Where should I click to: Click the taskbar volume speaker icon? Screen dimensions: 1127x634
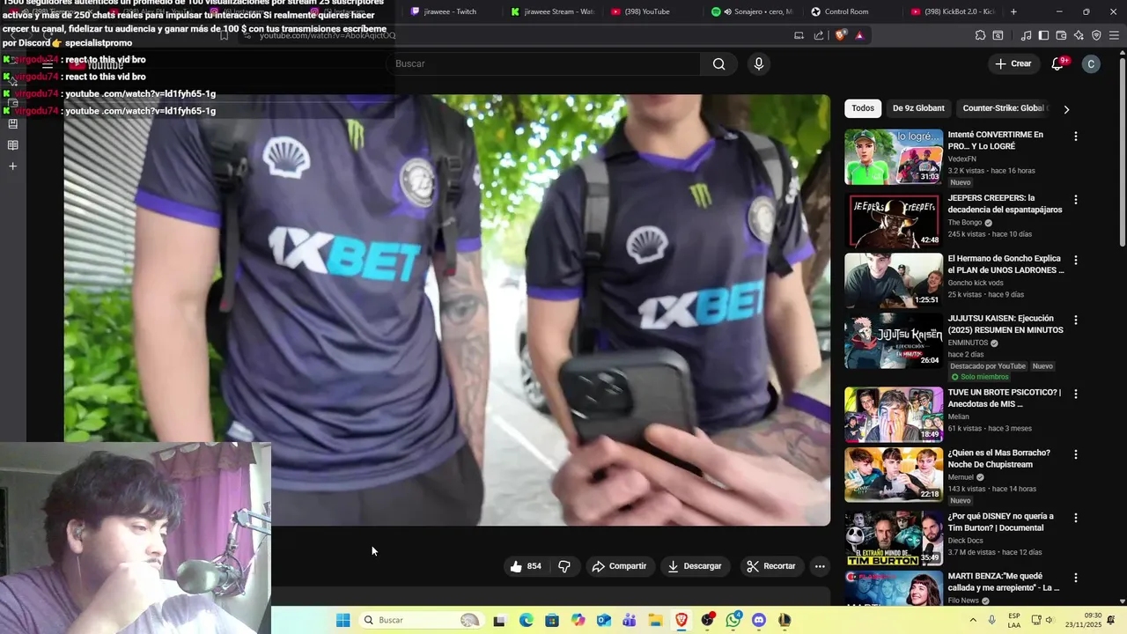1050,620
